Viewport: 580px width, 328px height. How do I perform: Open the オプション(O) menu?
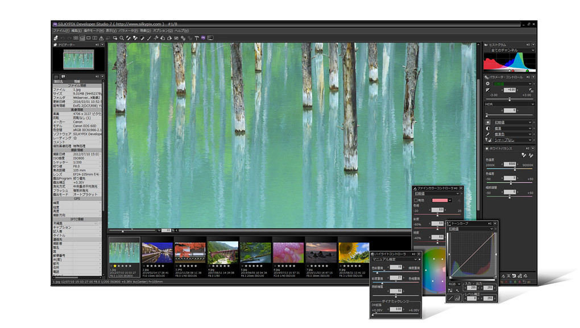160,30
